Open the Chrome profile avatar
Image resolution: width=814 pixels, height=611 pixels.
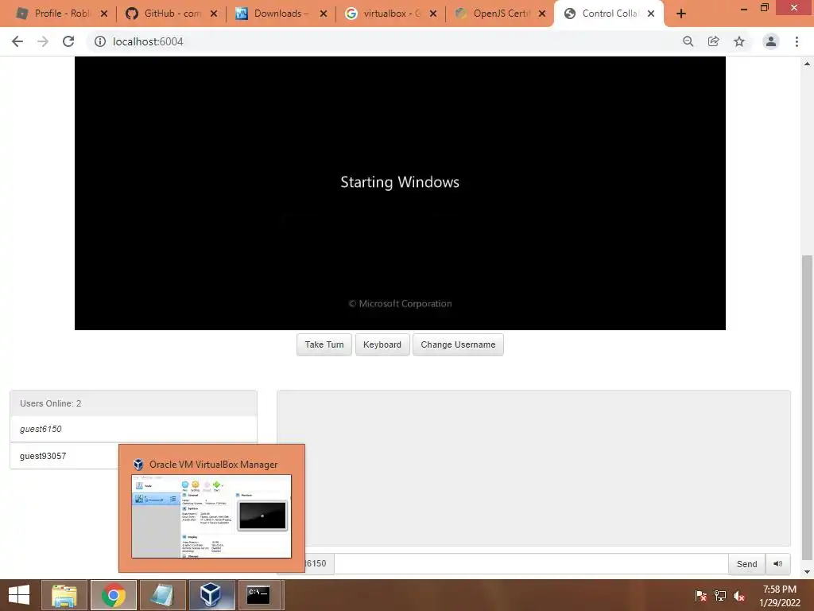pyautogui.click(x=771, y=41)
